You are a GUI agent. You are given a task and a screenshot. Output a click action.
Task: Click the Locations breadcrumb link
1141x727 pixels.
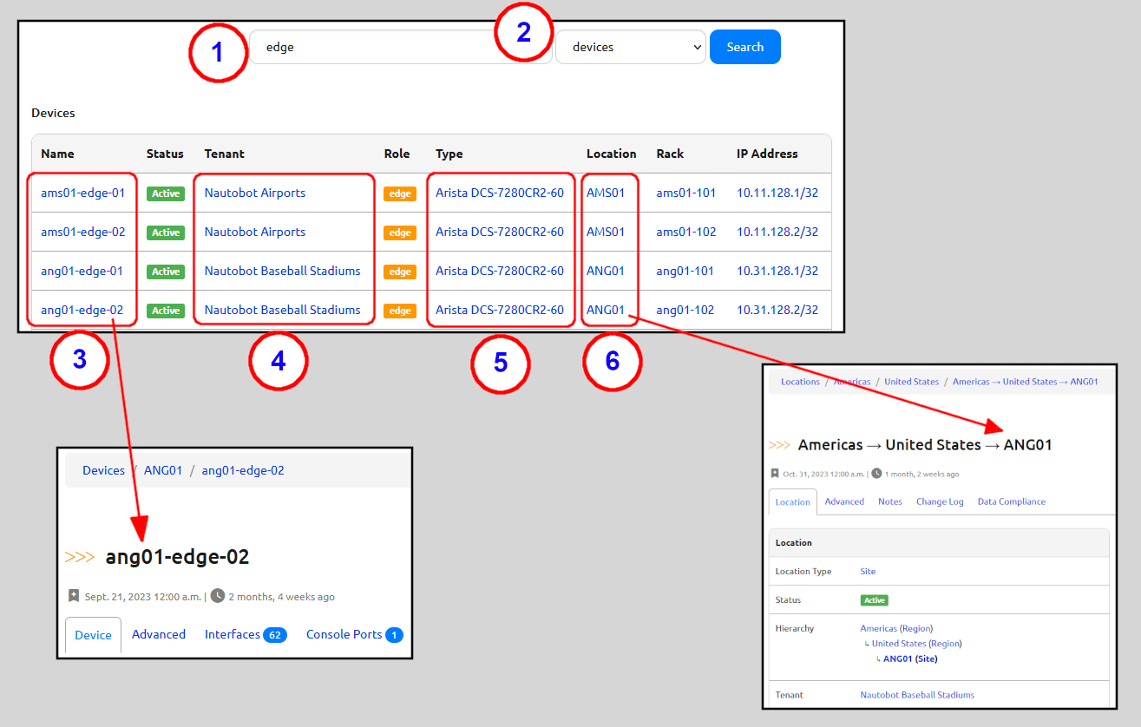799,381
